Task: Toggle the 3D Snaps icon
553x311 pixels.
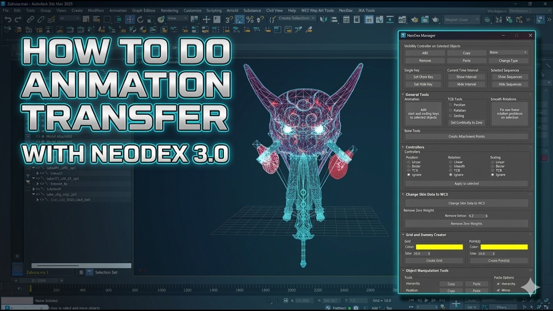Action: pyautogui.click(x=229, y=19)
